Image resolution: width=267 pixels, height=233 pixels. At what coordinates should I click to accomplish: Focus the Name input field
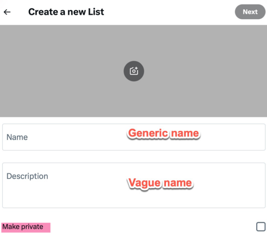[x=67, y=137]
